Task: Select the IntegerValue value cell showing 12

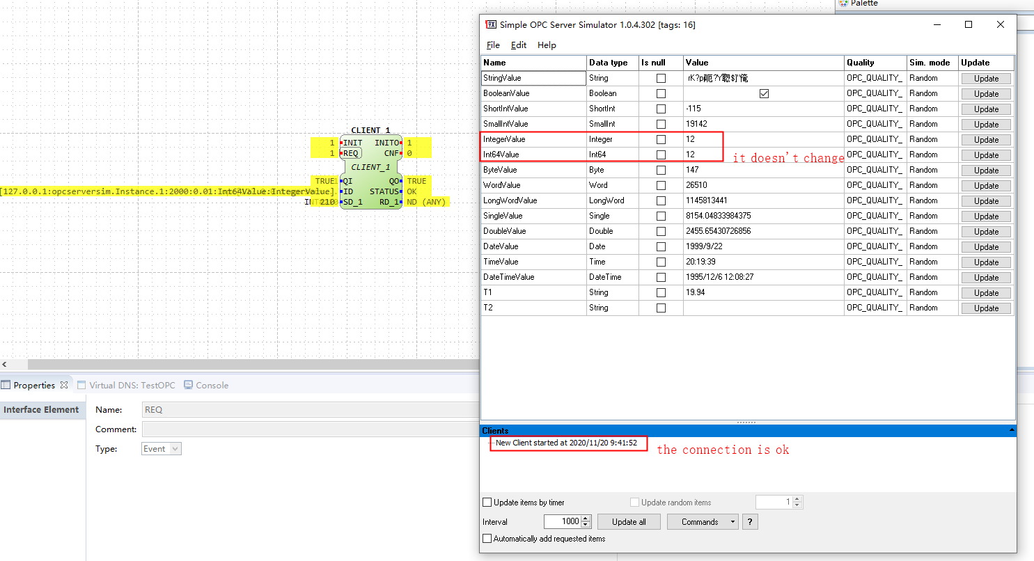Action: [x=763, y=140]
